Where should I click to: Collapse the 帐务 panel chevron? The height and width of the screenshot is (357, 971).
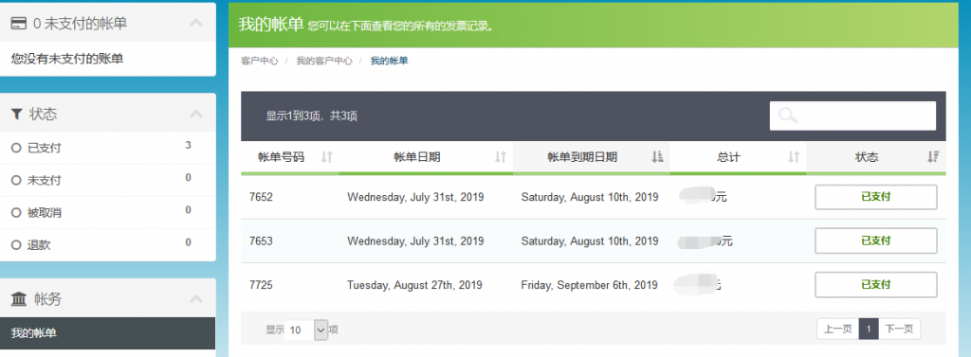(195, 299)
